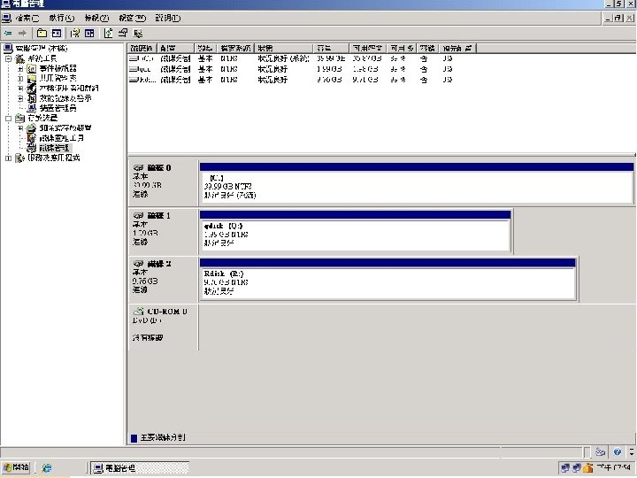Click the question-mark help toolbar icon
Image resolution: width=637 pixels, height=478 pixels.
coord(74,33)
